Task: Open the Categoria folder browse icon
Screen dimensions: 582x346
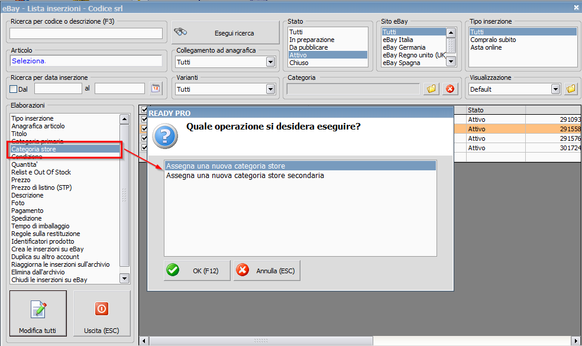Action: tap(431, 89)
